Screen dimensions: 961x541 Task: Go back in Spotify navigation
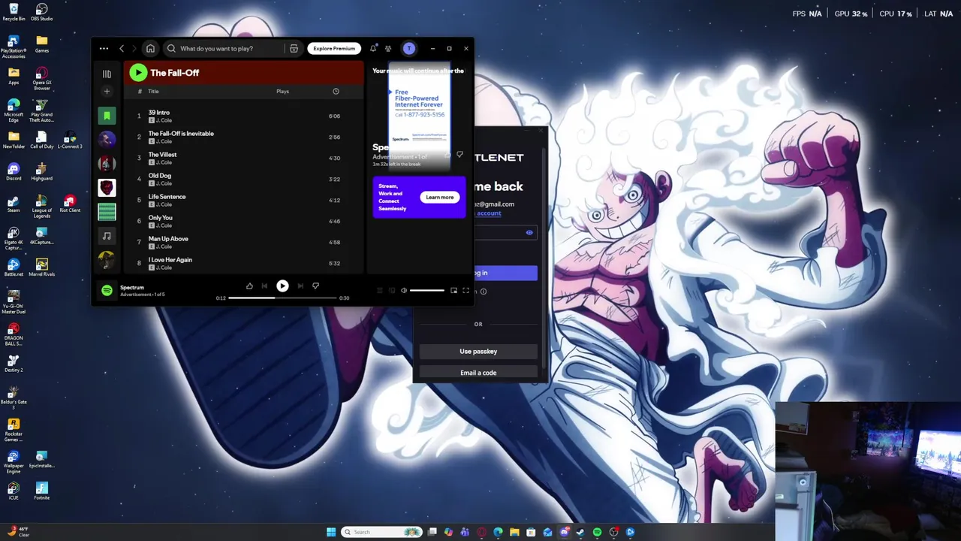[122, 48]
